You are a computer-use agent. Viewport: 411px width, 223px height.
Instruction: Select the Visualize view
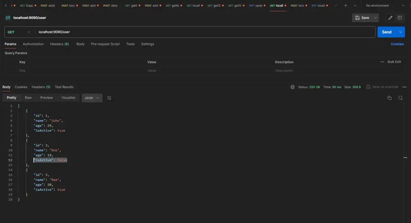point(68,98)
